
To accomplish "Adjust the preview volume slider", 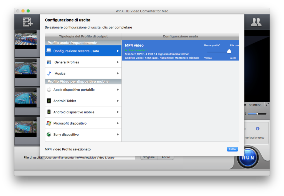I will (257, 114).
